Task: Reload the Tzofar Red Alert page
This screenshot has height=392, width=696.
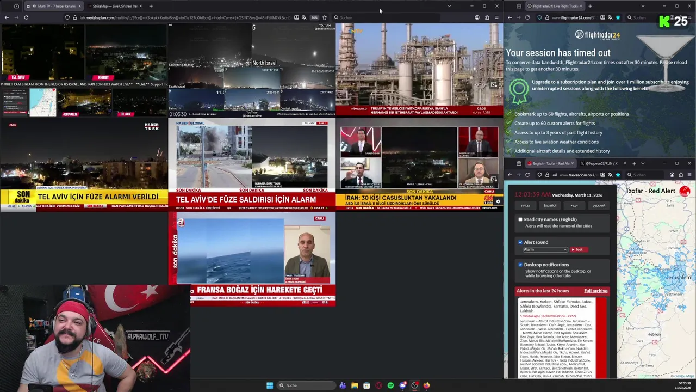Action: click(527, 175)
